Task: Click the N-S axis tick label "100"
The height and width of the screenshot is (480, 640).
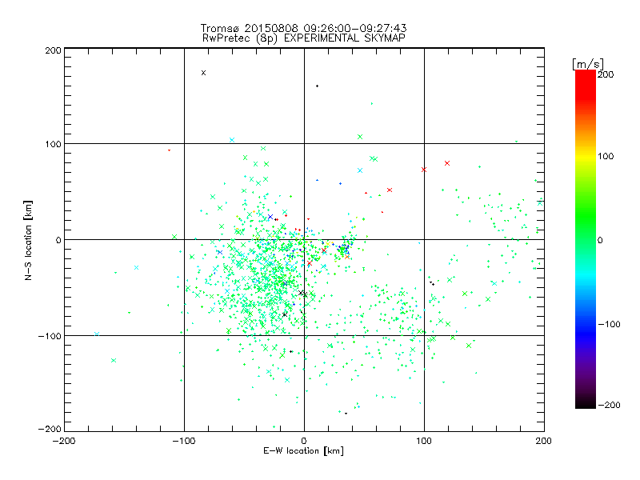Action: [53, 144]
